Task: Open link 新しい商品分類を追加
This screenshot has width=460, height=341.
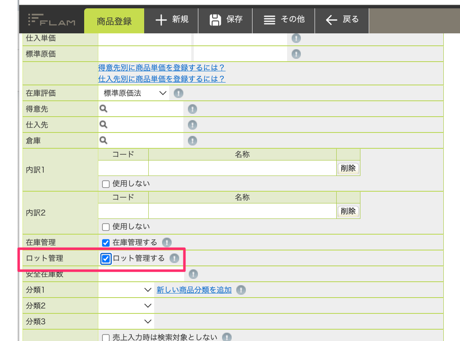Action: pyautogui.click(x=194, y=290)
